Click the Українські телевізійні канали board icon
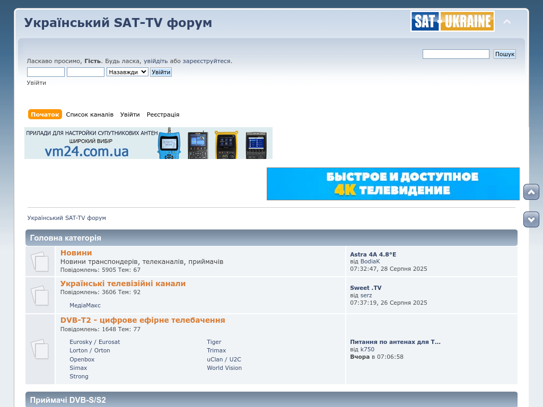543x407 pixels. click(40, 295)
